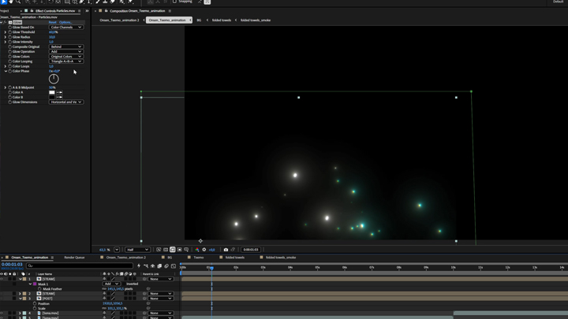568x319 pixels.
Task: Click the parent pick whip for layer 1 STEAM
Action: point(144,279)
